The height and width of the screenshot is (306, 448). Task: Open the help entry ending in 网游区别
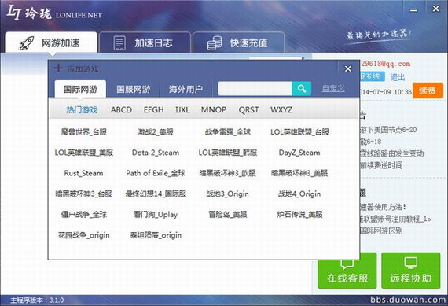tap(381, 230)
